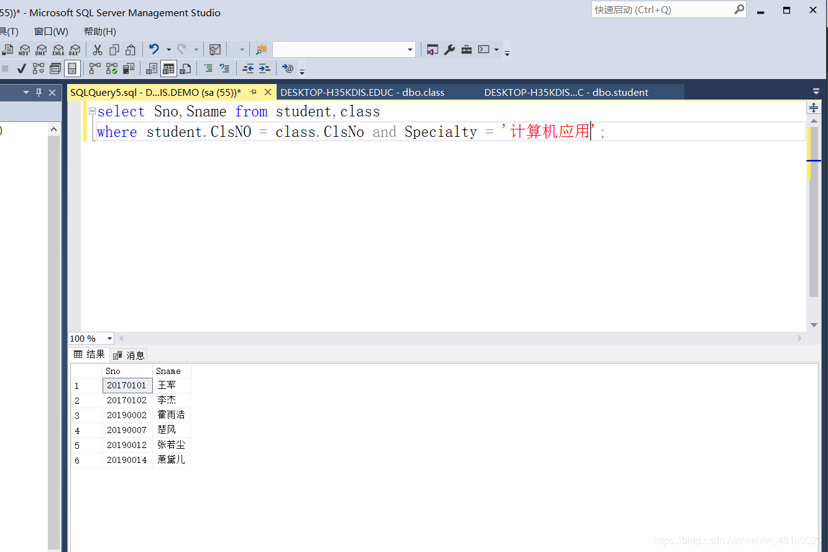
Task: Click the Query Options icon
Action: (55, 68)
